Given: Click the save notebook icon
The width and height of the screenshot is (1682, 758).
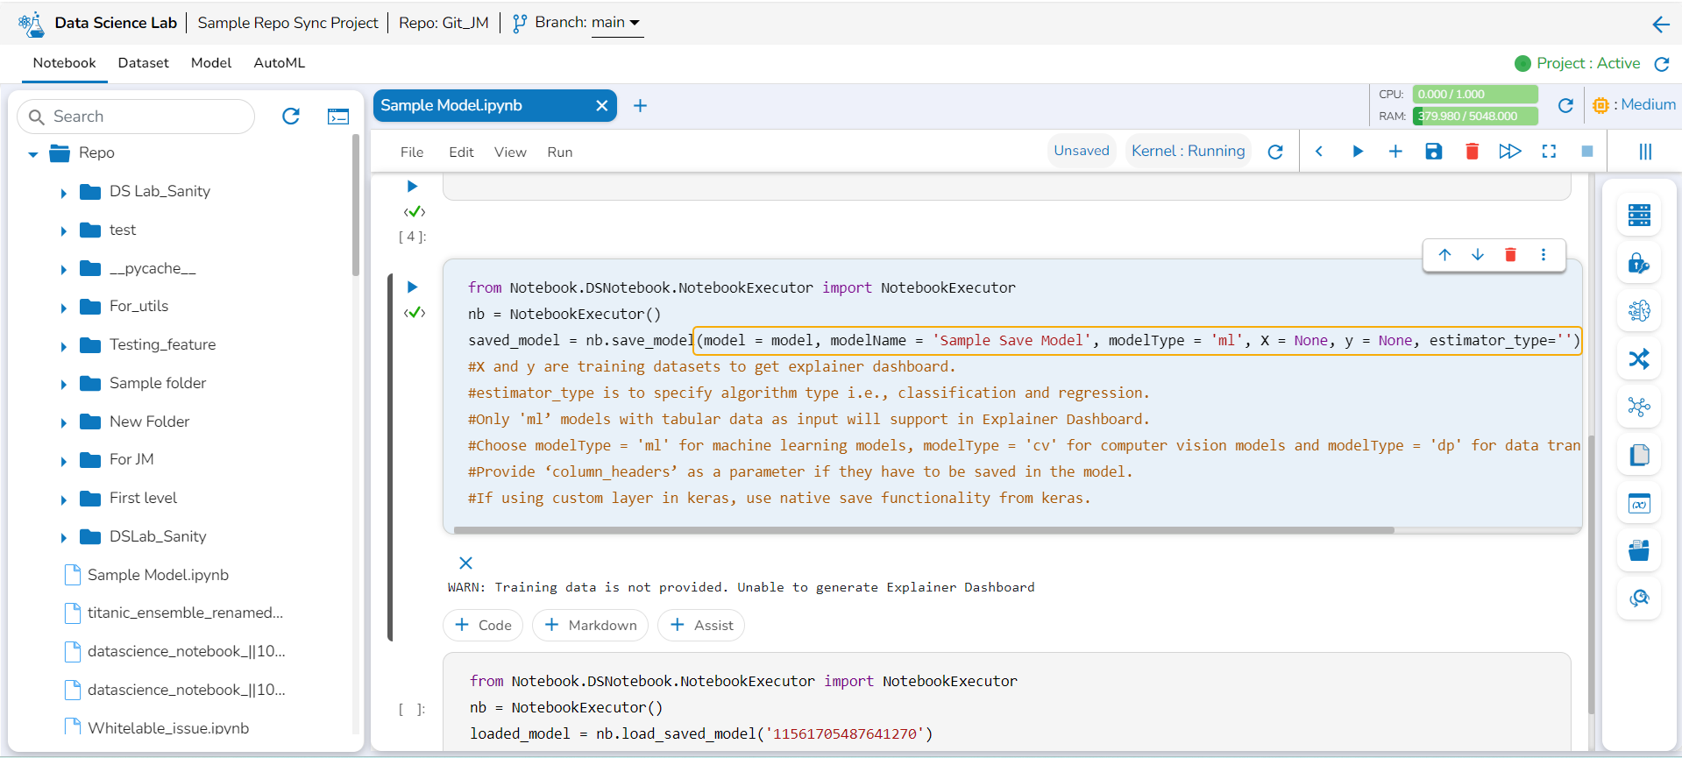Looking at the screenshot, I should (1434, 152).
